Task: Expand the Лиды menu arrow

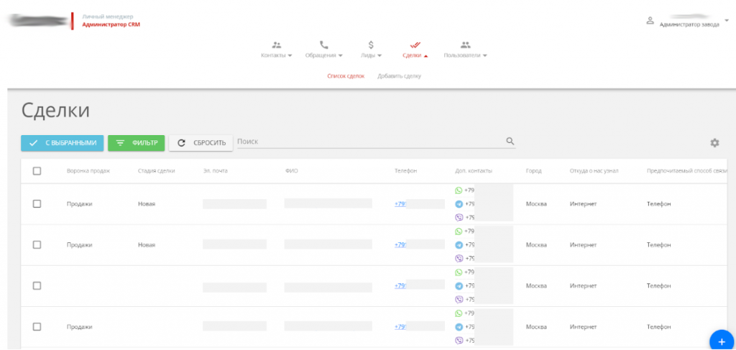Action: click(379, 56)
